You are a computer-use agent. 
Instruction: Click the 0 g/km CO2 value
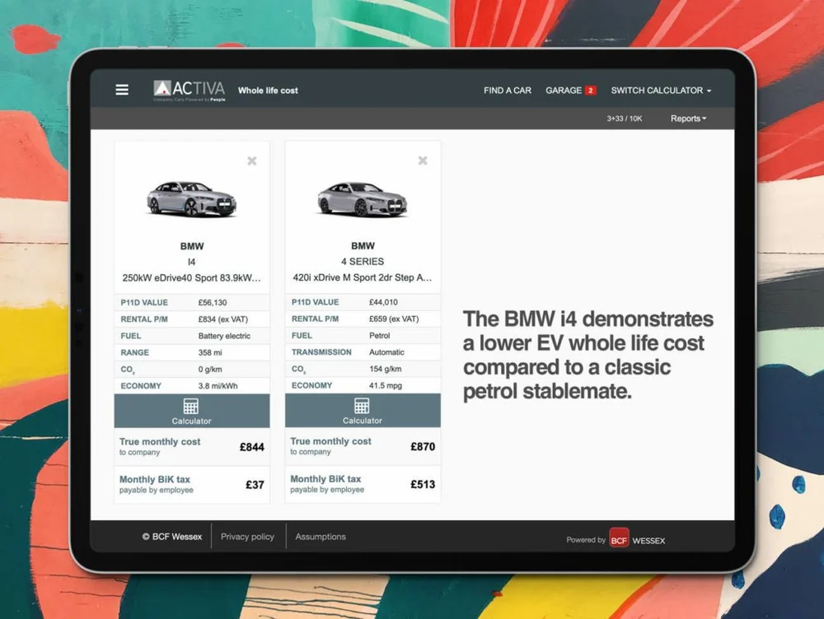(x=210, y=370)
